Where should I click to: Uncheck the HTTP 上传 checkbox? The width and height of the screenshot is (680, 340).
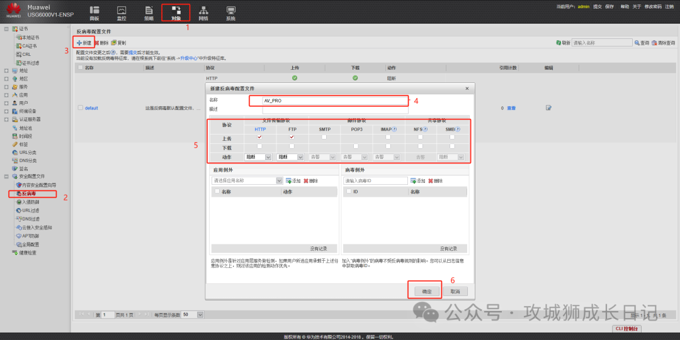coord(259,137)
